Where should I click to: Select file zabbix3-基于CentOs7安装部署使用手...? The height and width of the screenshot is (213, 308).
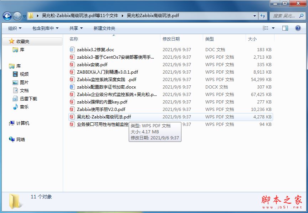point(115,57)
